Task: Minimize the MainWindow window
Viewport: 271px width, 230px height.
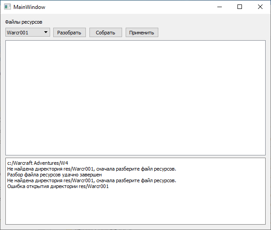Action: [x=220, y=7]
